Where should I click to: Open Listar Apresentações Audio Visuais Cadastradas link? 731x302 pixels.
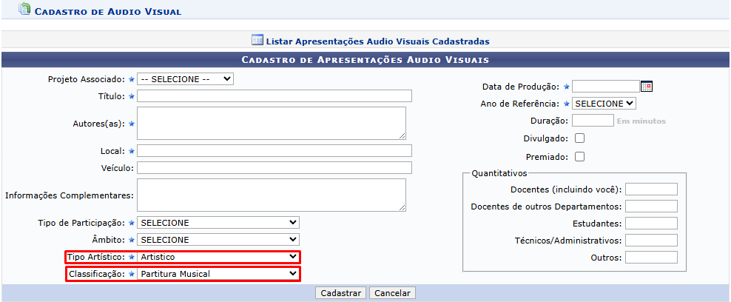point(377,41)
